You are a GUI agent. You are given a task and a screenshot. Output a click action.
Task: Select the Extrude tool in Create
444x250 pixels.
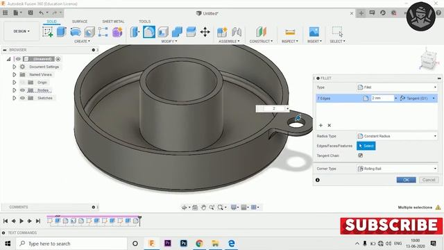pyautogui.click(x=62, y=32)
